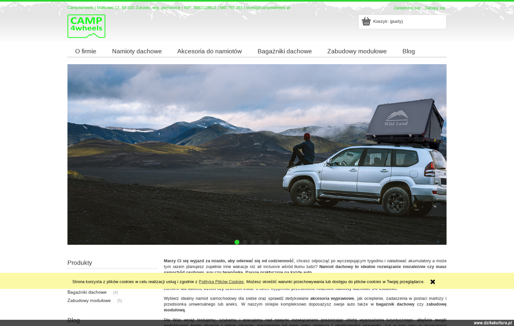Go to the Blog menu item
Viewport: 514px width, 326px height.
coord(409,51)
